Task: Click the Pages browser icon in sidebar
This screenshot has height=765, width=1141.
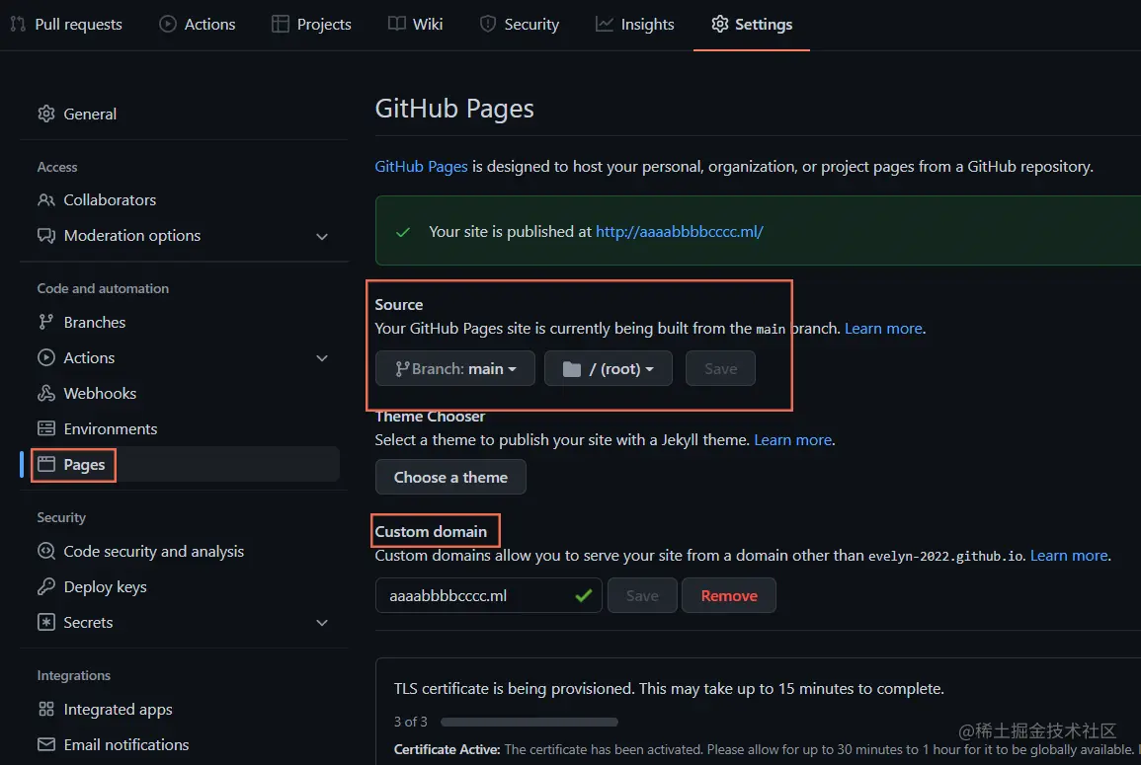Action: (x=46, y=464)
